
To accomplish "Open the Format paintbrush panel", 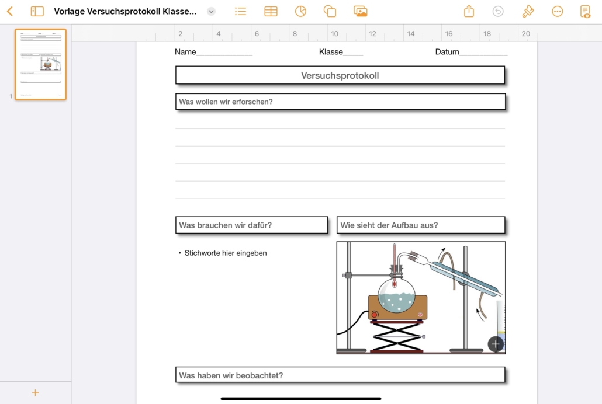I will (528, 11).
